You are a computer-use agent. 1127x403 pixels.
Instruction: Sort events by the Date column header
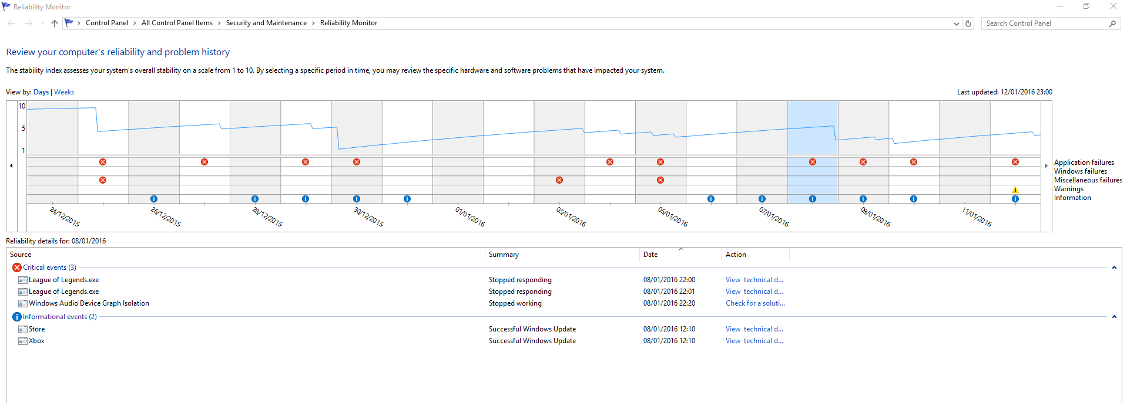[650, 255]
